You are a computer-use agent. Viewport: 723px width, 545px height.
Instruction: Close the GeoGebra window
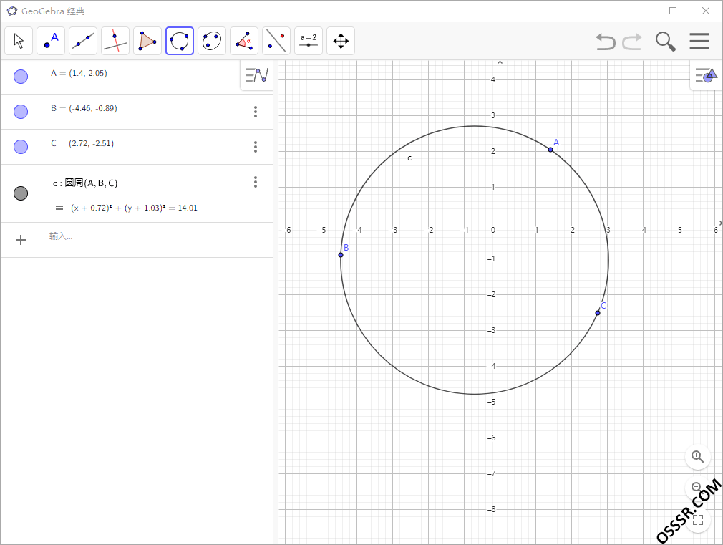pos(706,11)
